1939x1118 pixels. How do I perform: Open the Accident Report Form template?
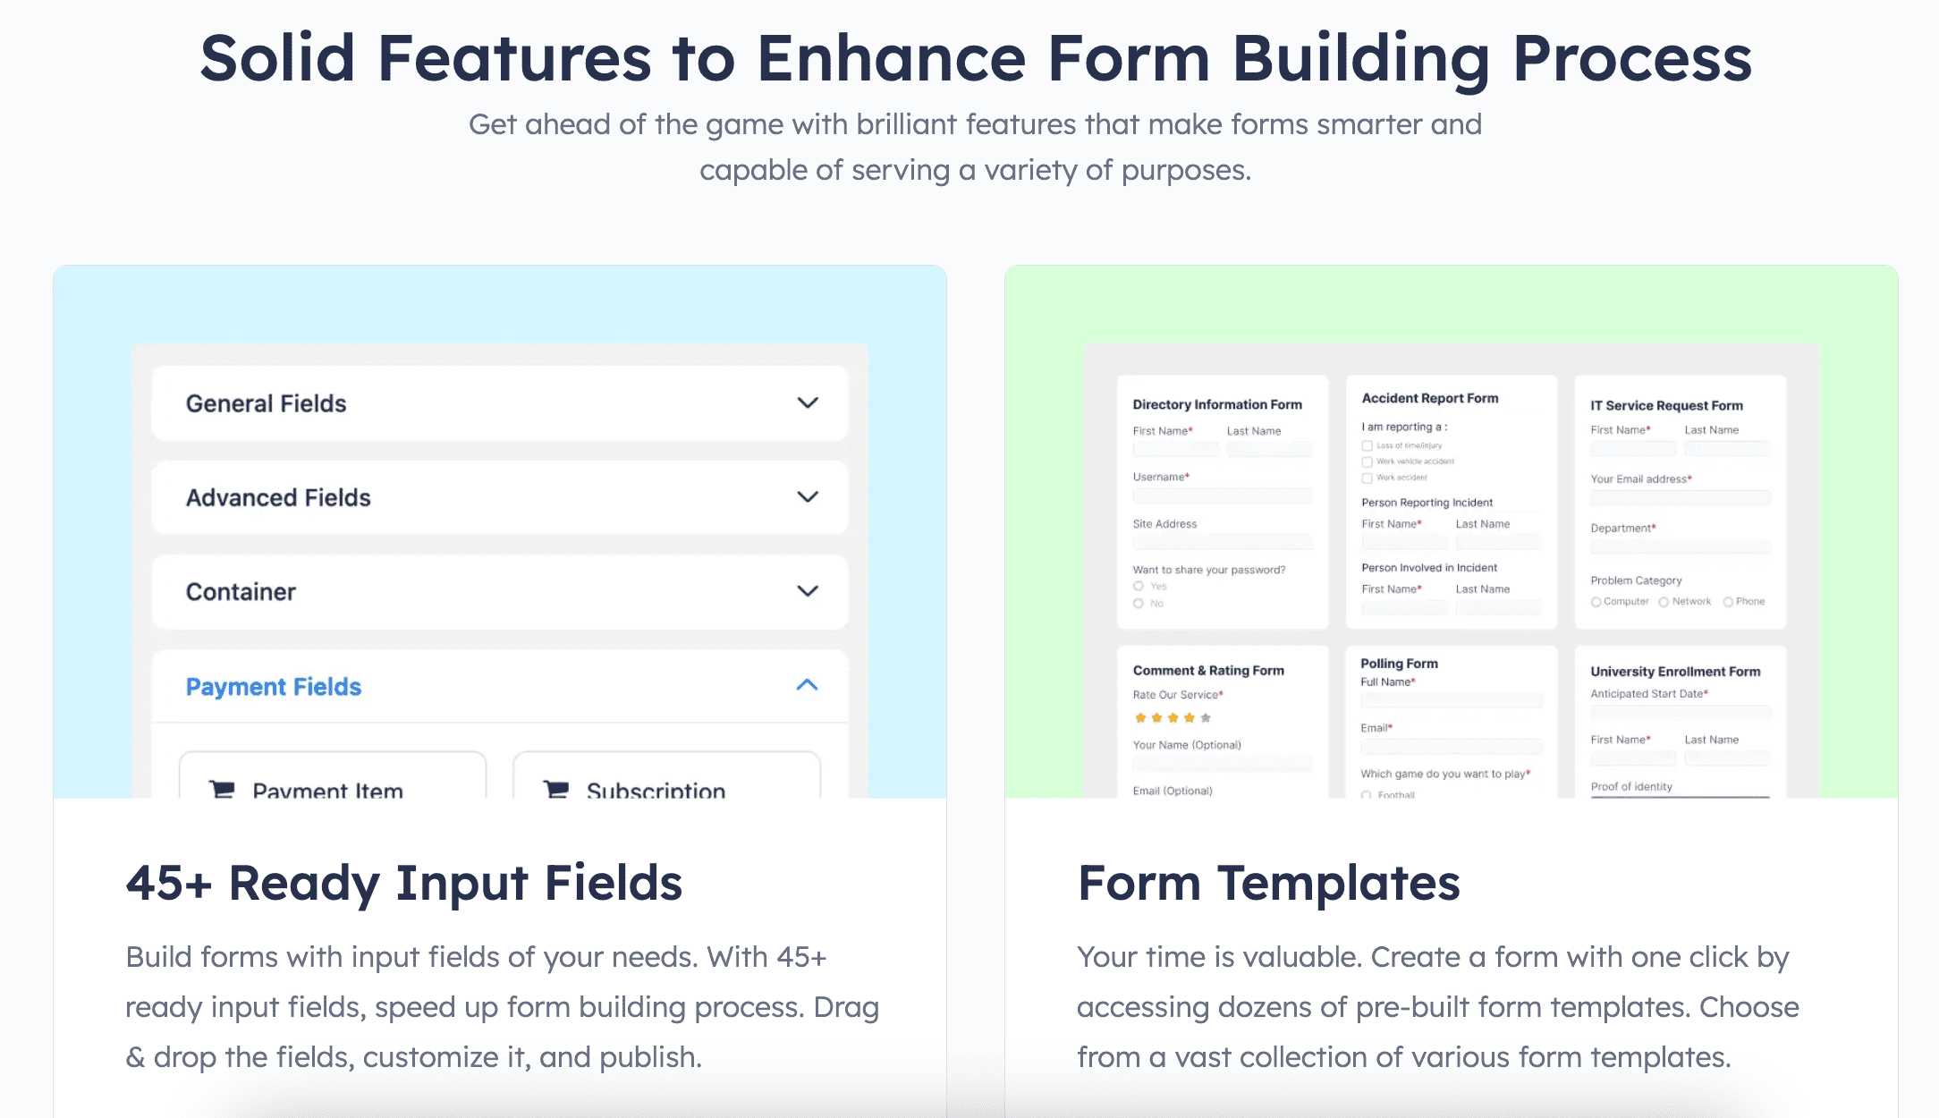coord(1452,502)
